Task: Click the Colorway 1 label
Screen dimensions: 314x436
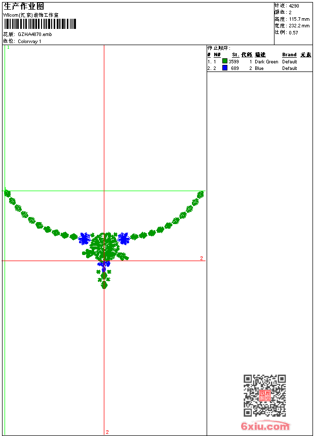Action: (x=29, y=41)
